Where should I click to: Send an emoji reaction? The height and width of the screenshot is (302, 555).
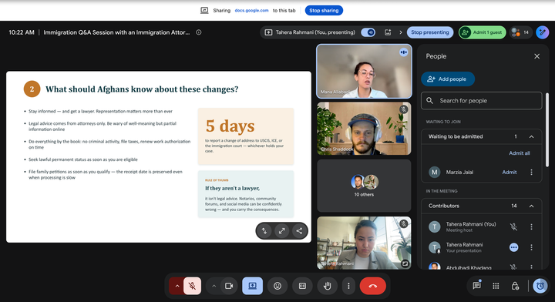pyautogui.click(x=277, y=286)
